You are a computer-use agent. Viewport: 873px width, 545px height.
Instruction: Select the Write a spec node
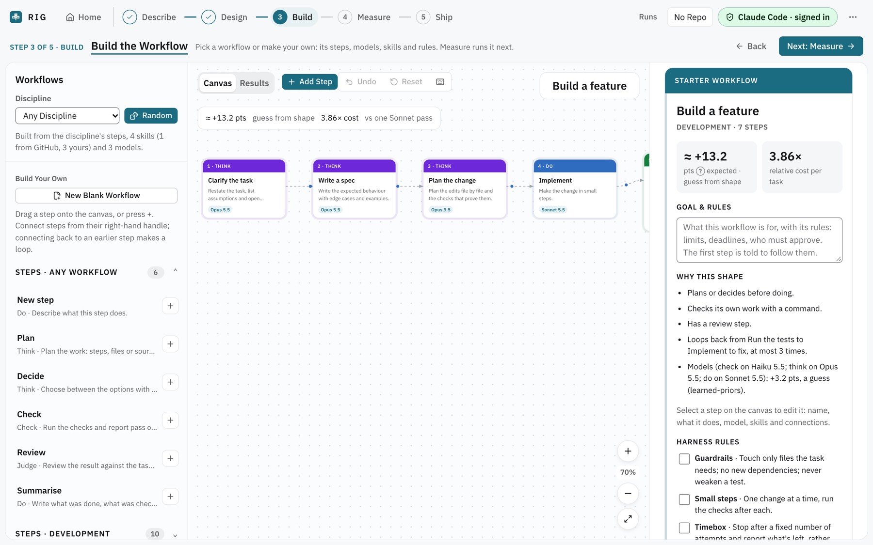click(355, 189)
